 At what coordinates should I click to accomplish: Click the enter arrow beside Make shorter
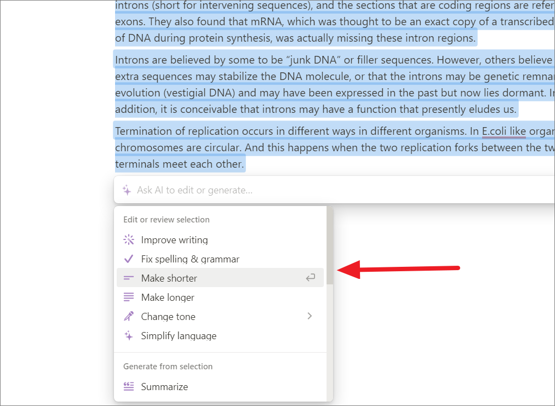[x=311, y=277]
